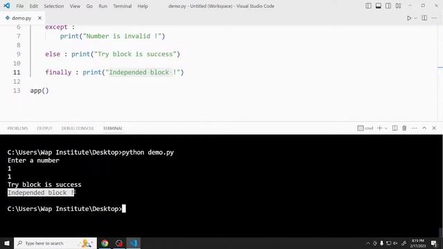The height and width of the screenshot is (249, 443).
Task: Open the Help menu
Action: [143, 6]
